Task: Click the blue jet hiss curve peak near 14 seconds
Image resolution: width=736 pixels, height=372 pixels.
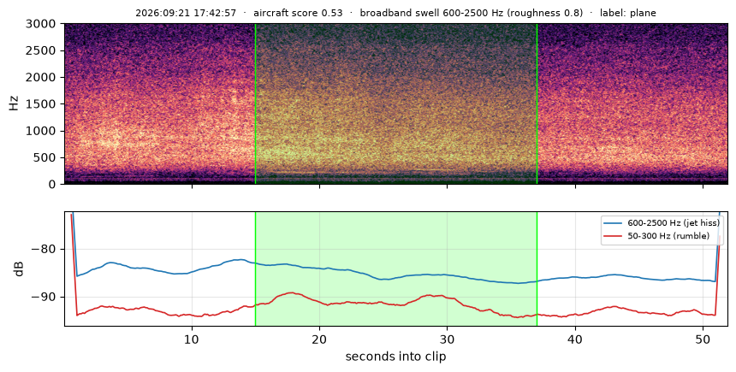Action: click(240, 259)
